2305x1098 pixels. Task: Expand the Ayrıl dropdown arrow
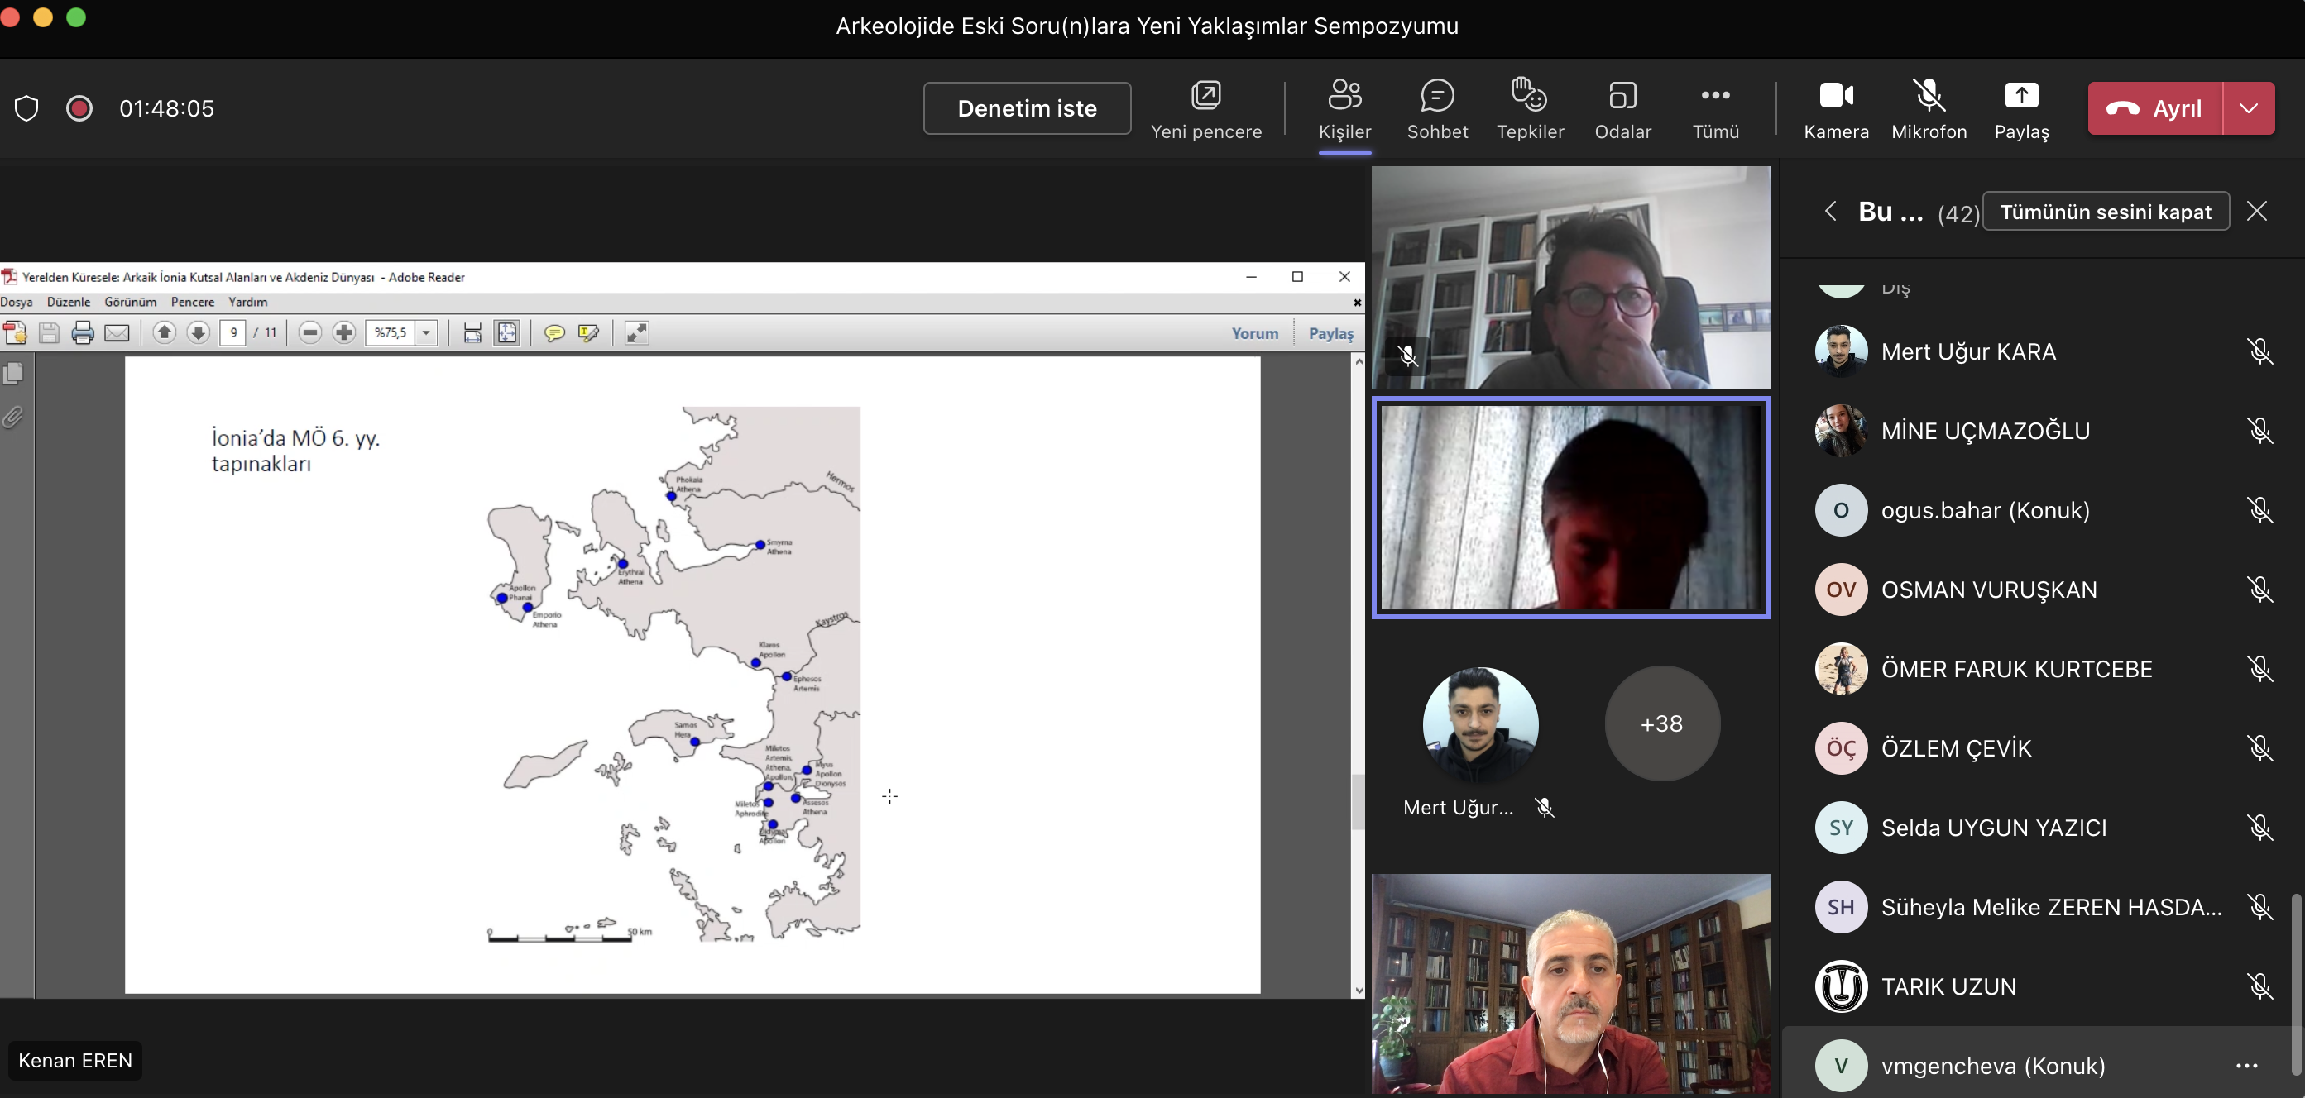coord(2249,108)
